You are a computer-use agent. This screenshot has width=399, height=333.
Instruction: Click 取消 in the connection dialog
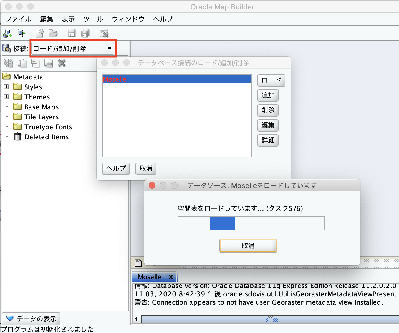(146, 168)
